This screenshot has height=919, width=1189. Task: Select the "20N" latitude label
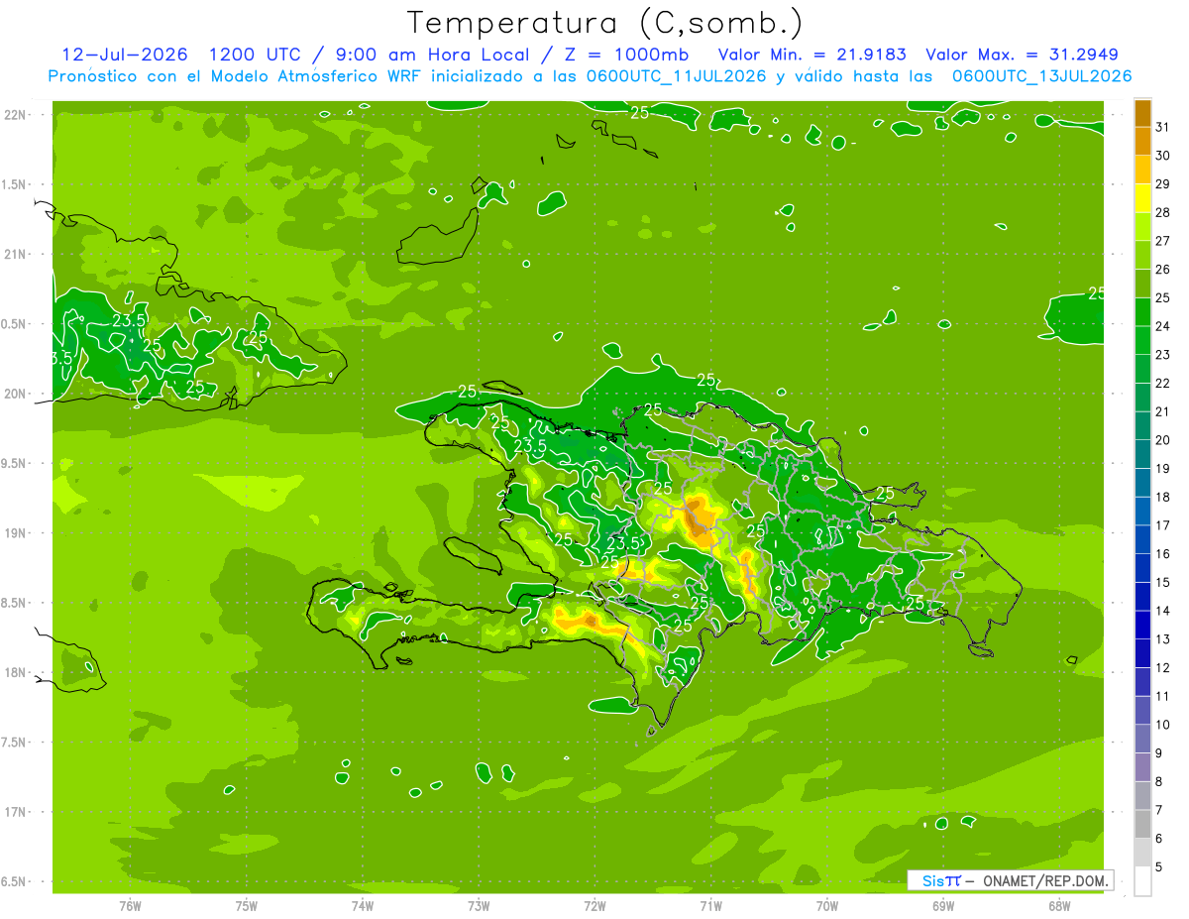tap(16, 394)
